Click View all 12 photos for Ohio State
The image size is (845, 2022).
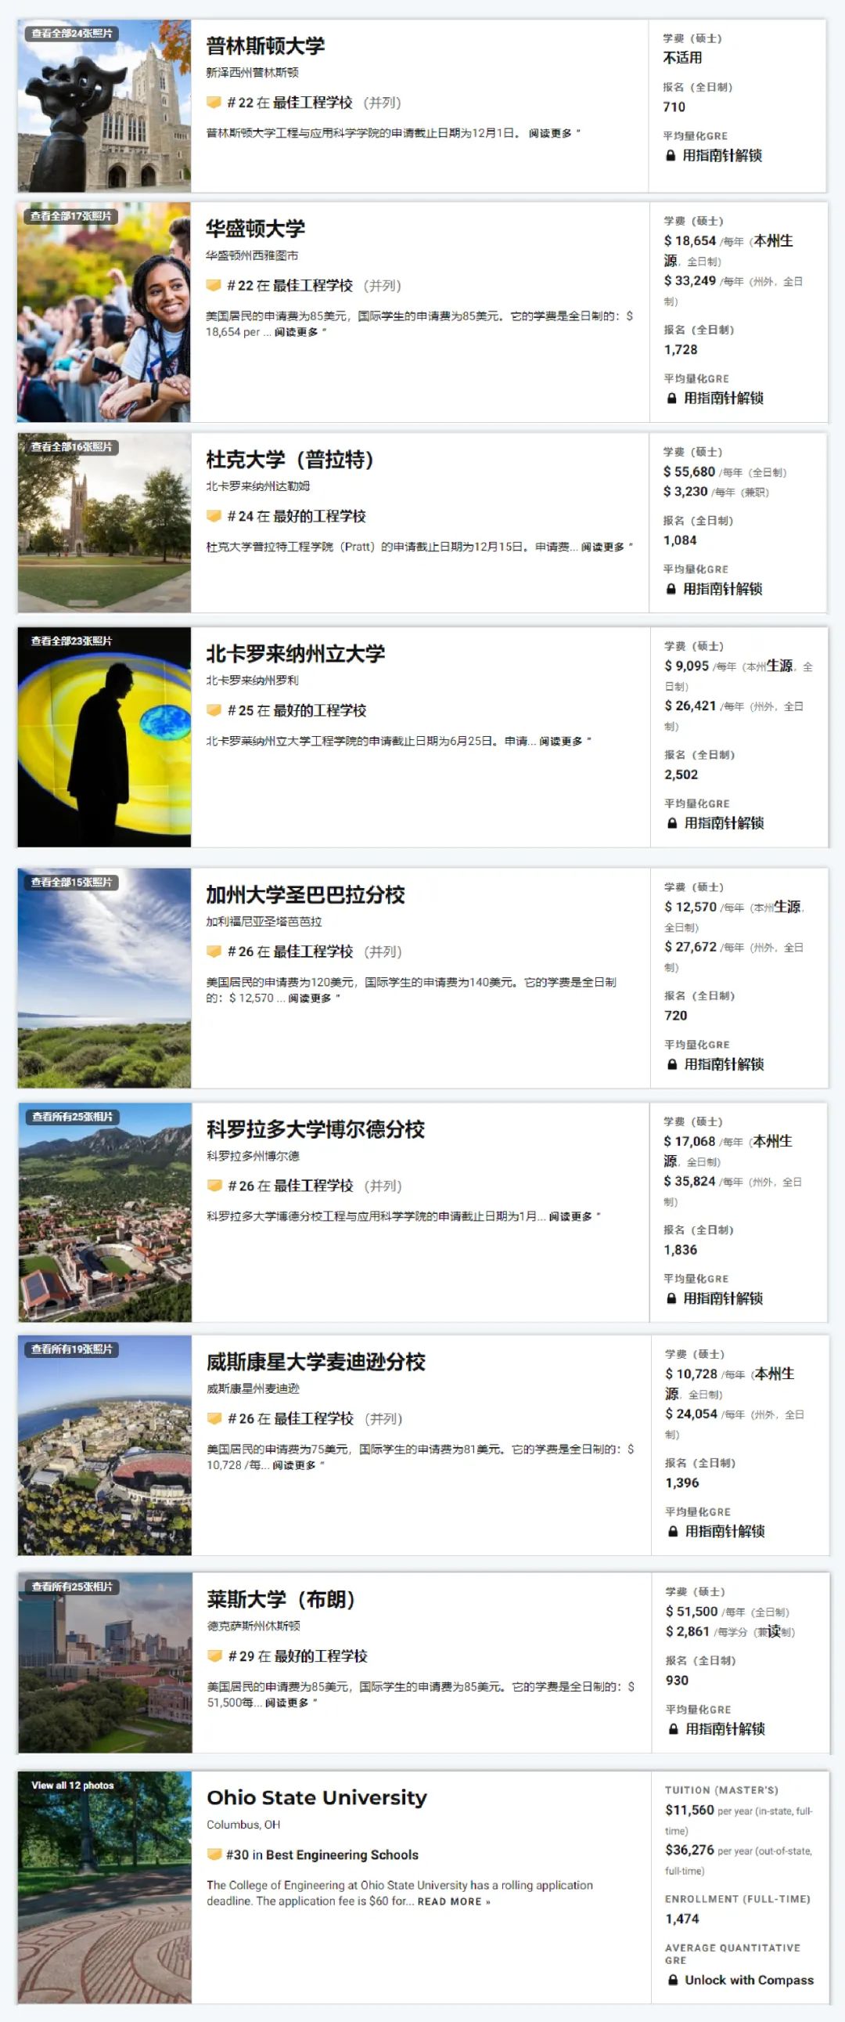tap(72, 1785)
